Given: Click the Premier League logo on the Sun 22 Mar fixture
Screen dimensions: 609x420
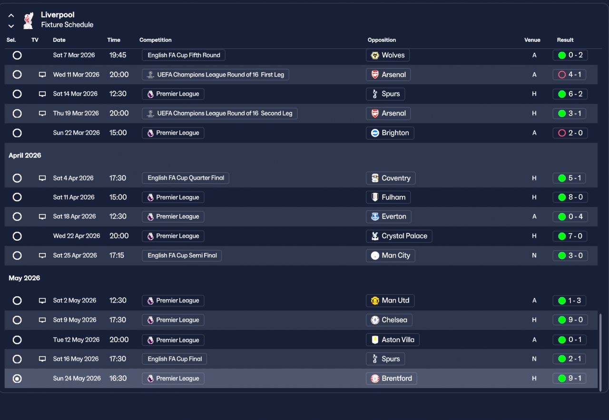Looking at the screenshot, I should (150, 133).
